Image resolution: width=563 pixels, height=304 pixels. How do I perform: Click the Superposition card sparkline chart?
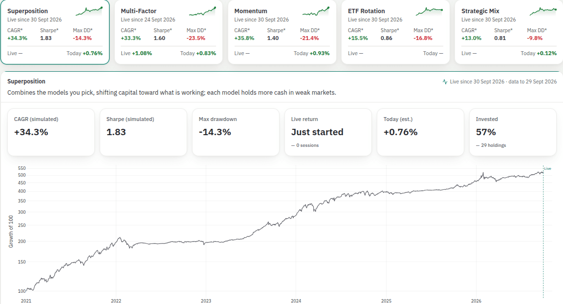(89, 12)
